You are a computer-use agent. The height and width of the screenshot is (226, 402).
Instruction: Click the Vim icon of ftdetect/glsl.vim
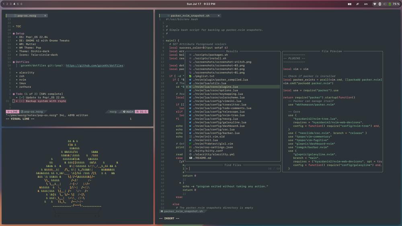[x=190, y=144]
